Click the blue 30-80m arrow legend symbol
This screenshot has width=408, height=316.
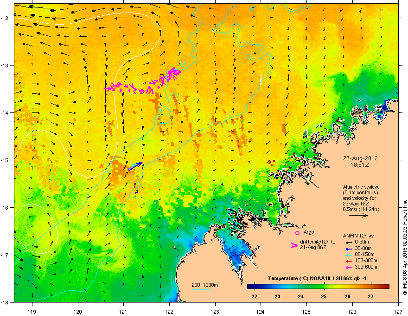349,249
